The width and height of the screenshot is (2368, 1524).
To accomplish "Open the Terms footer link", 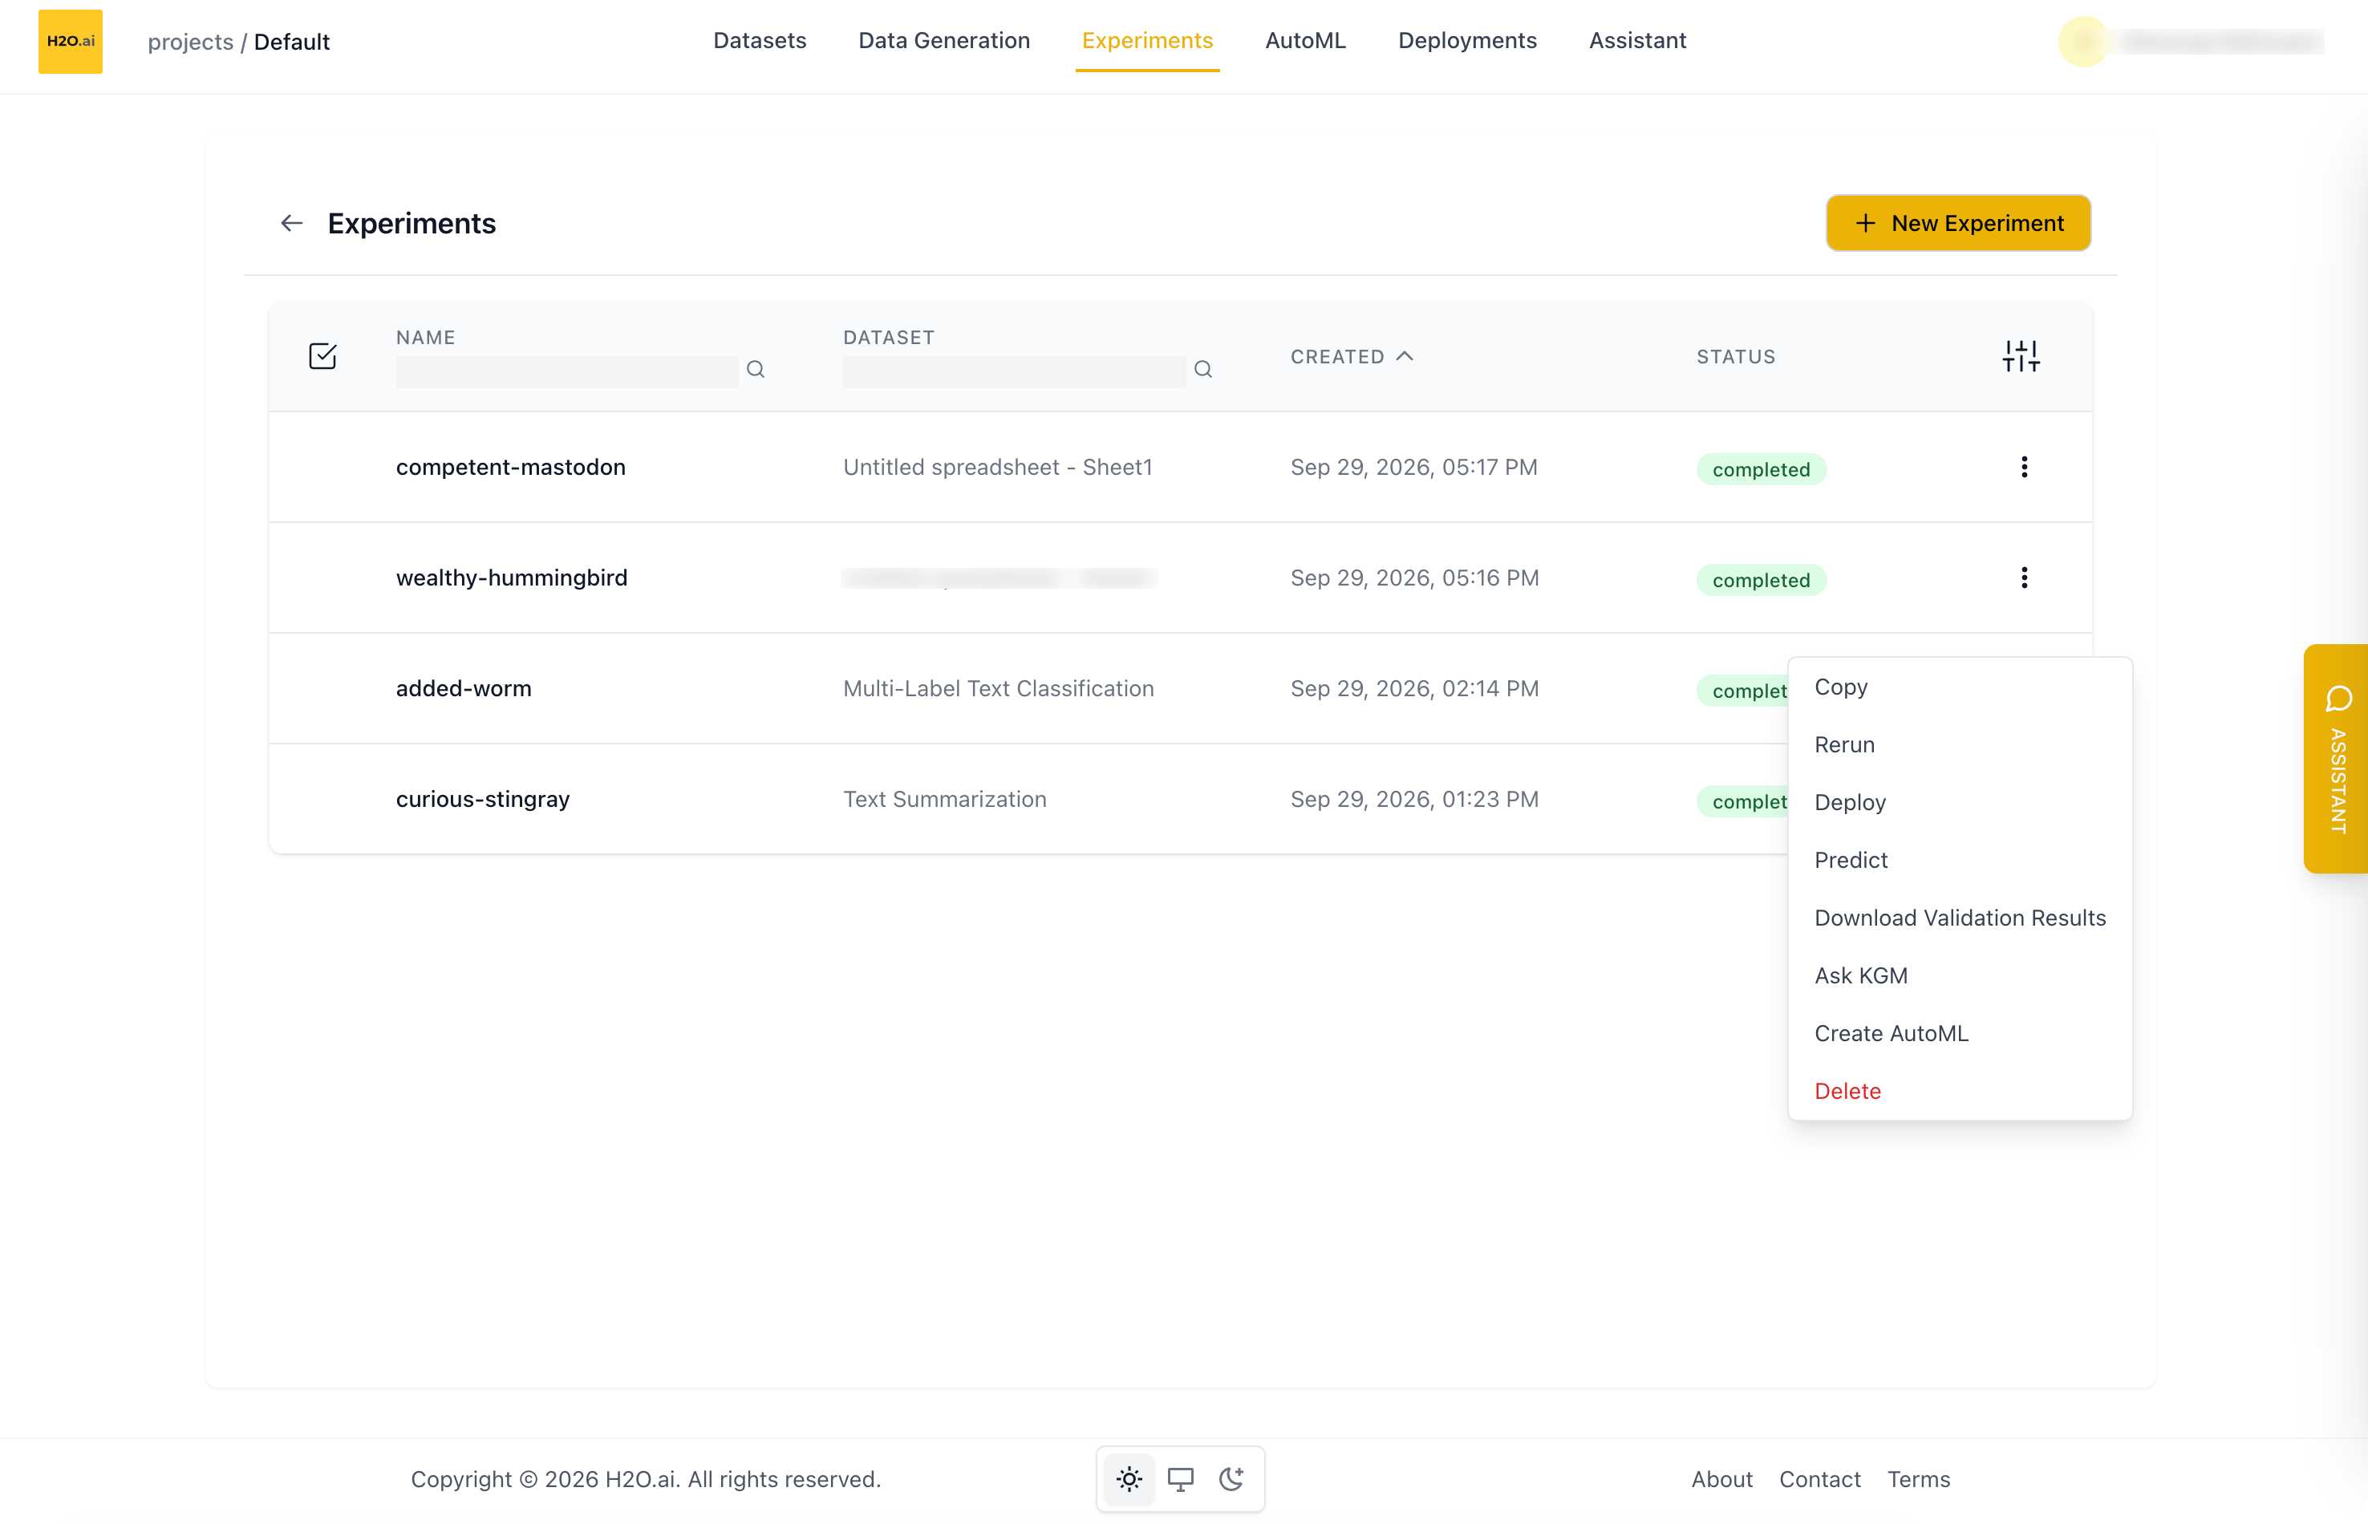I will pos(1918,1478).
